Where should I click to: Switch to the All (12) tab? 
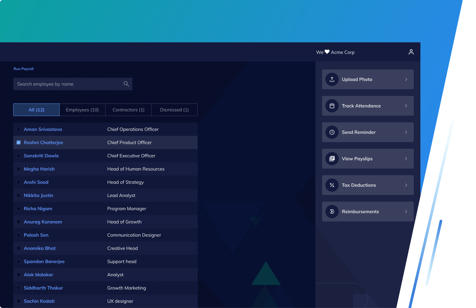36,110
